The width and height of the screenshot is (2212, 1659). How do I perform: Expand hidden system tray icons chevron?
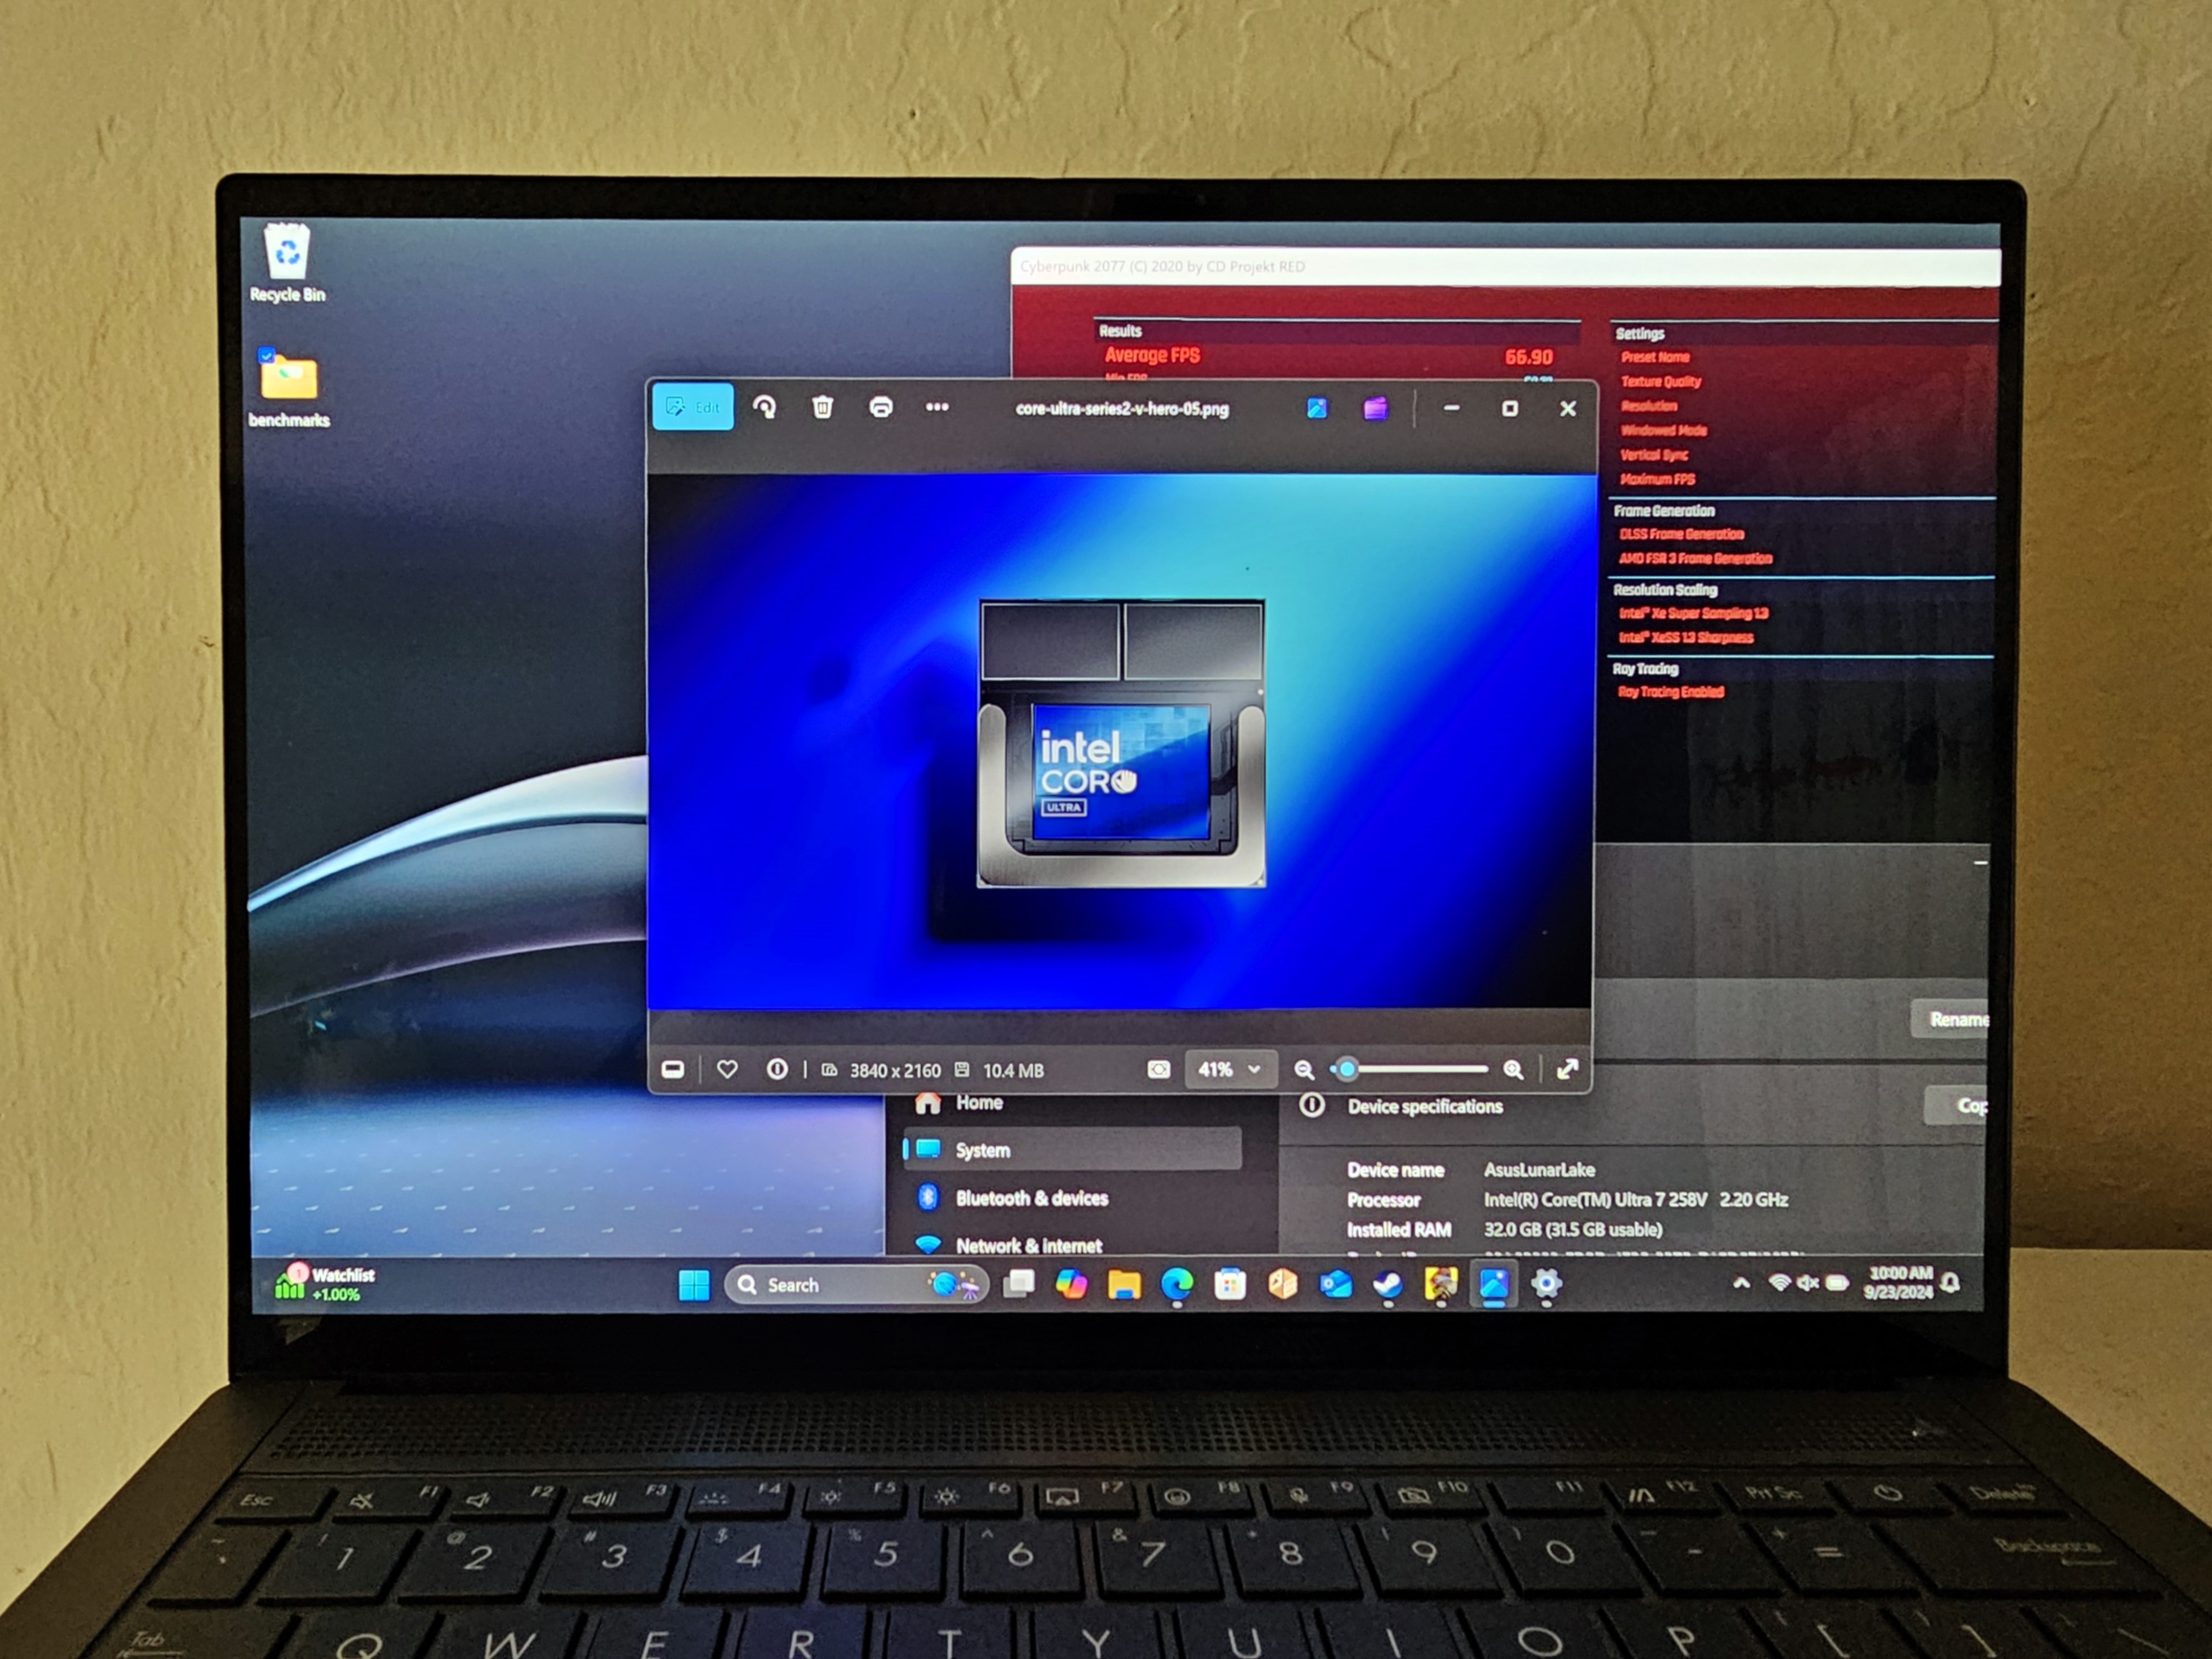(x=1741, y=1283)
